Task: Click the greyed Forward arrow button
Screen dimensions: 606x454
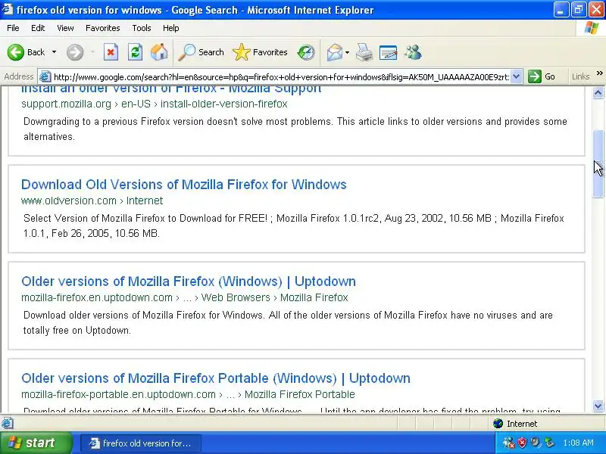Action: (x=75, y=52)
